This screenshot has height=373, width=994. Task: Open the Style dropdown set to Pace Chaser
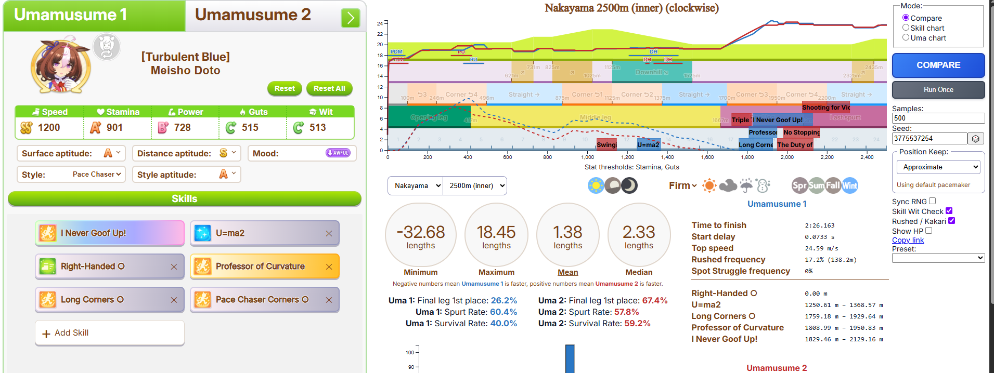pos(97,175)
